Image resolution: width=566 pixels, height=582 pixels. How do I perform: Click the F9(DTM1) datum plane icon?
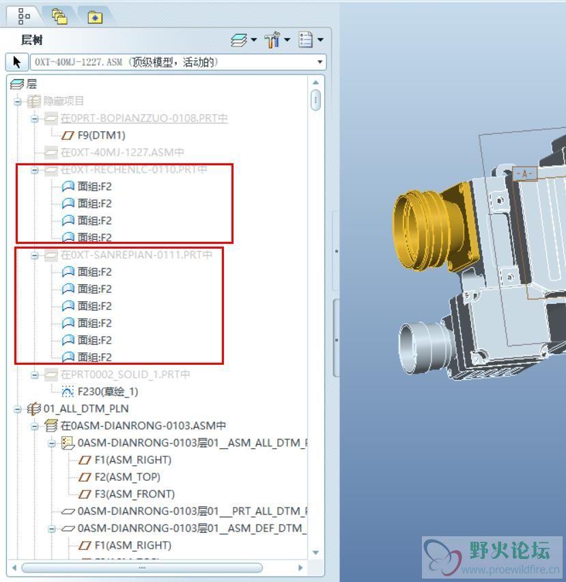coord(68,135)
